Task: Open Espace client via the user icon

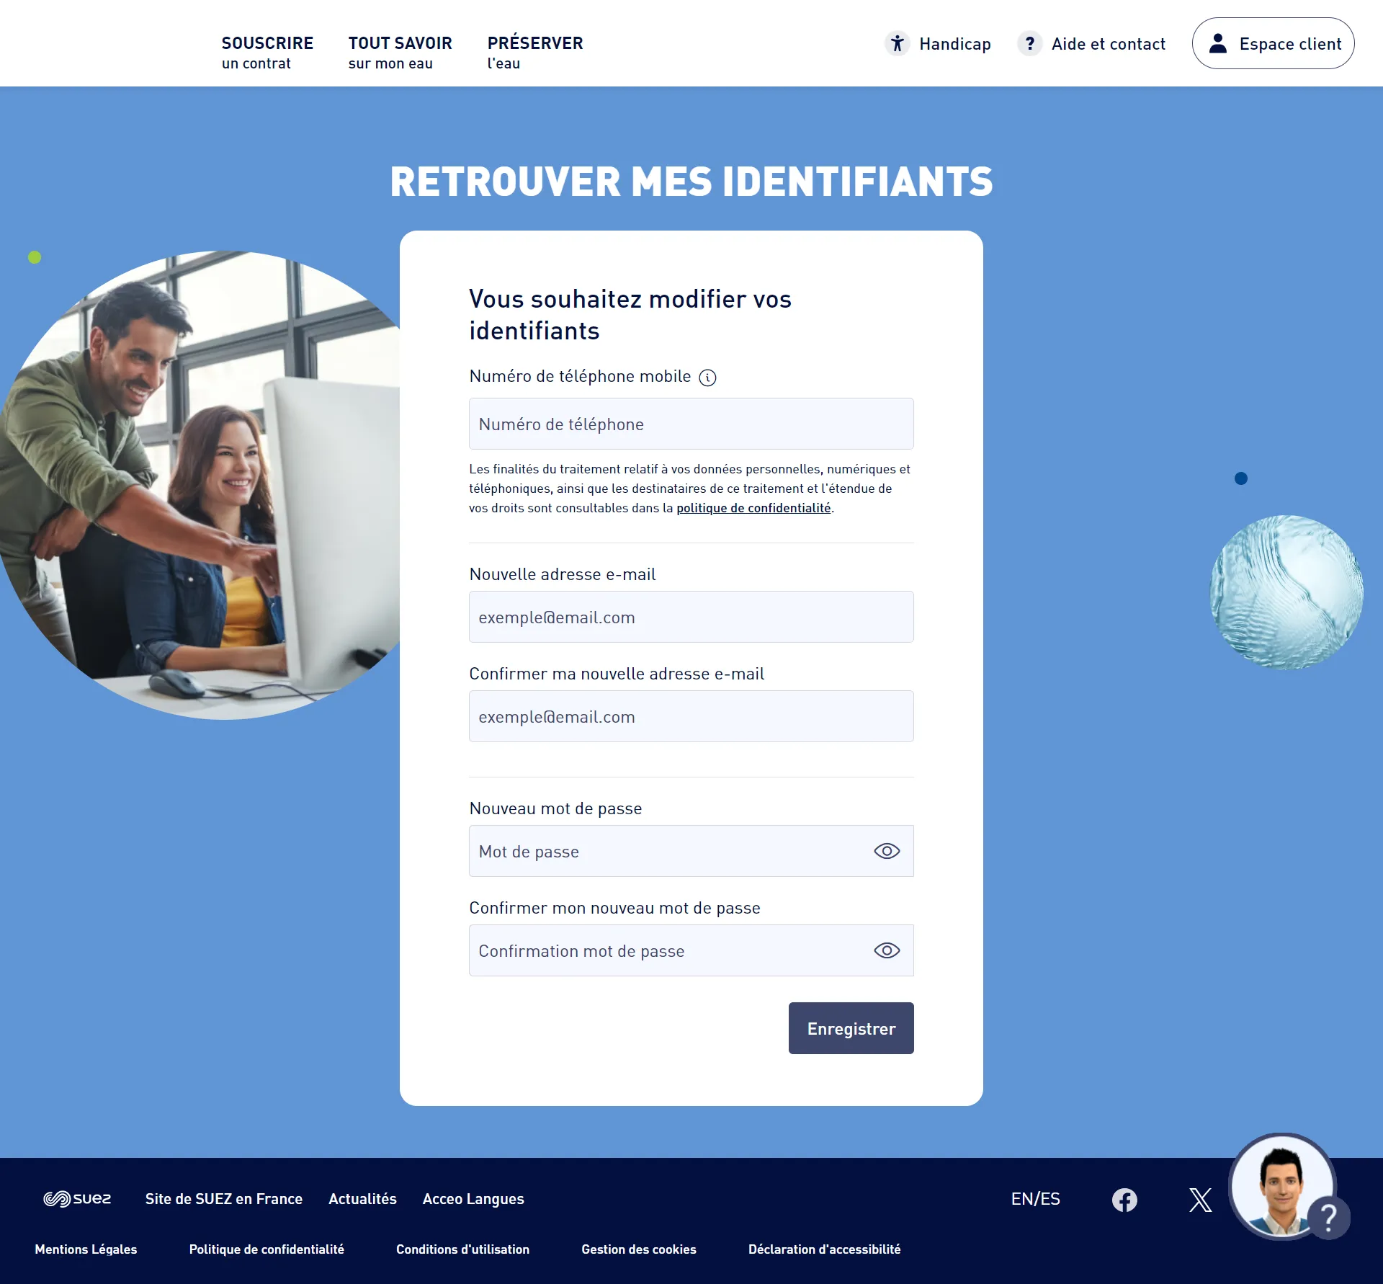Action: (1217, 44)
